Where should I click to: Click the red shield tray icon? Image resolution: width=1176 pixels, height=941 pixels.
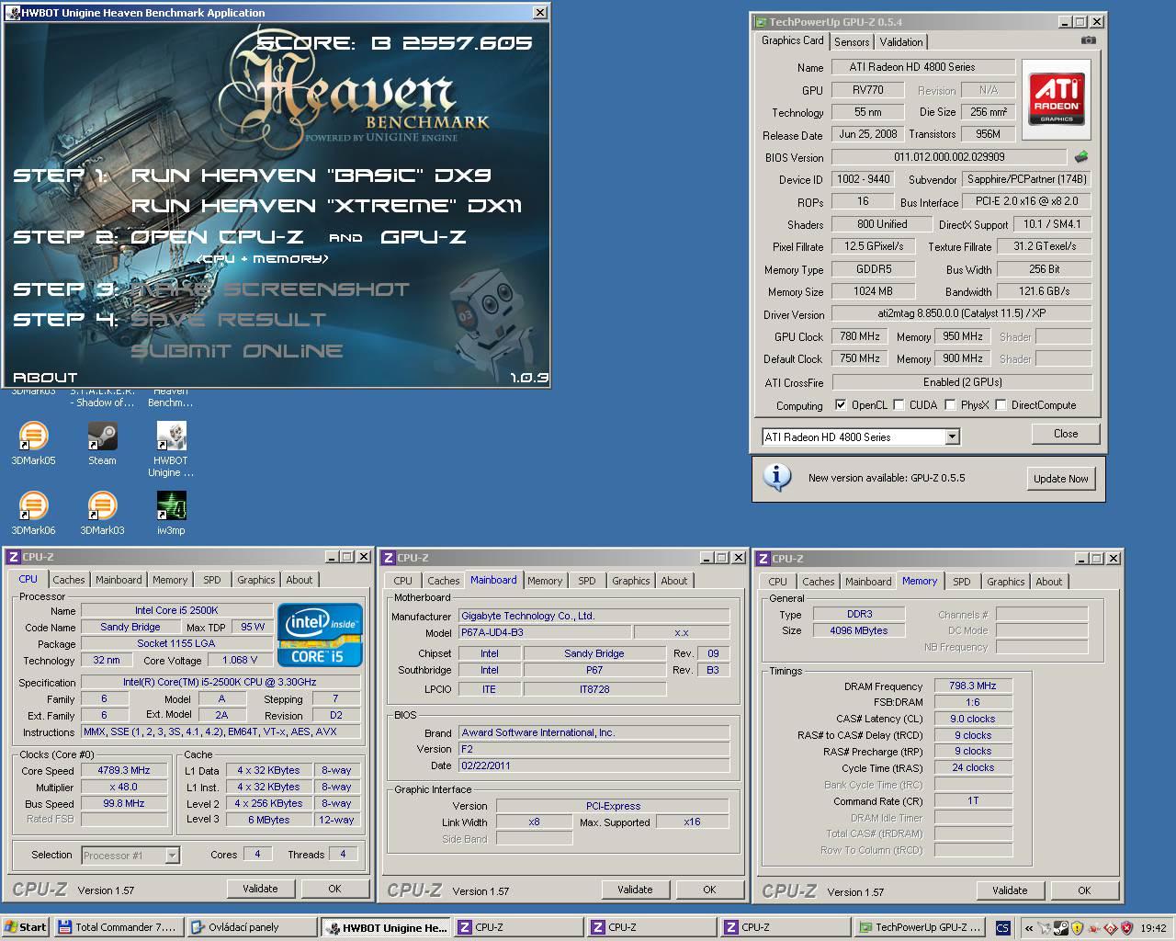(x=1126, y=928)
